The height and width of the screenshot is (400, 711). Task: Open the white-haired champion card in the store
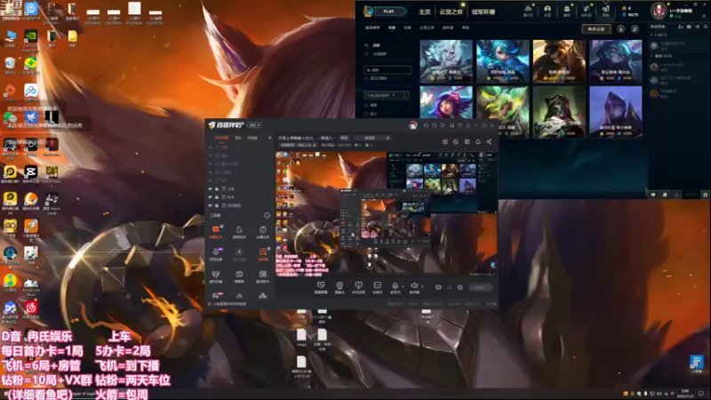446,60
